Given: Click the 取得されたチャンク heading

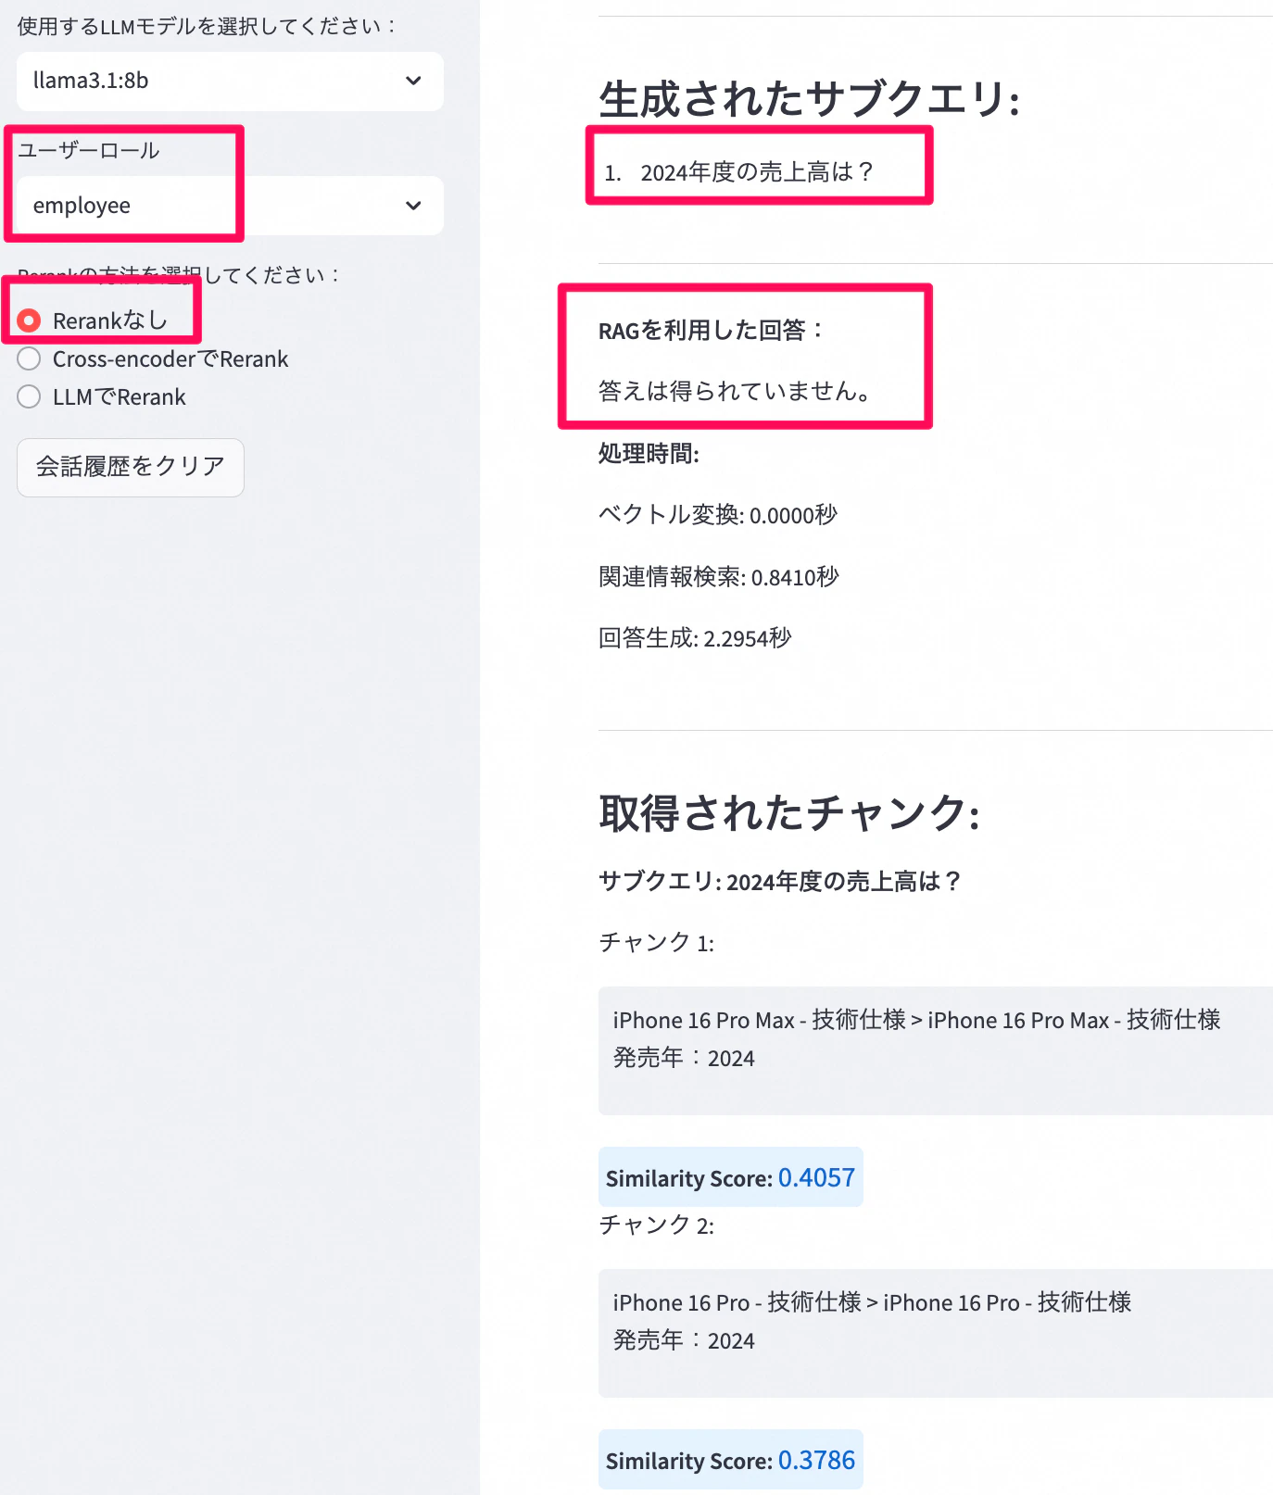Looking at the screenshot, I should [x=789, y=813].
